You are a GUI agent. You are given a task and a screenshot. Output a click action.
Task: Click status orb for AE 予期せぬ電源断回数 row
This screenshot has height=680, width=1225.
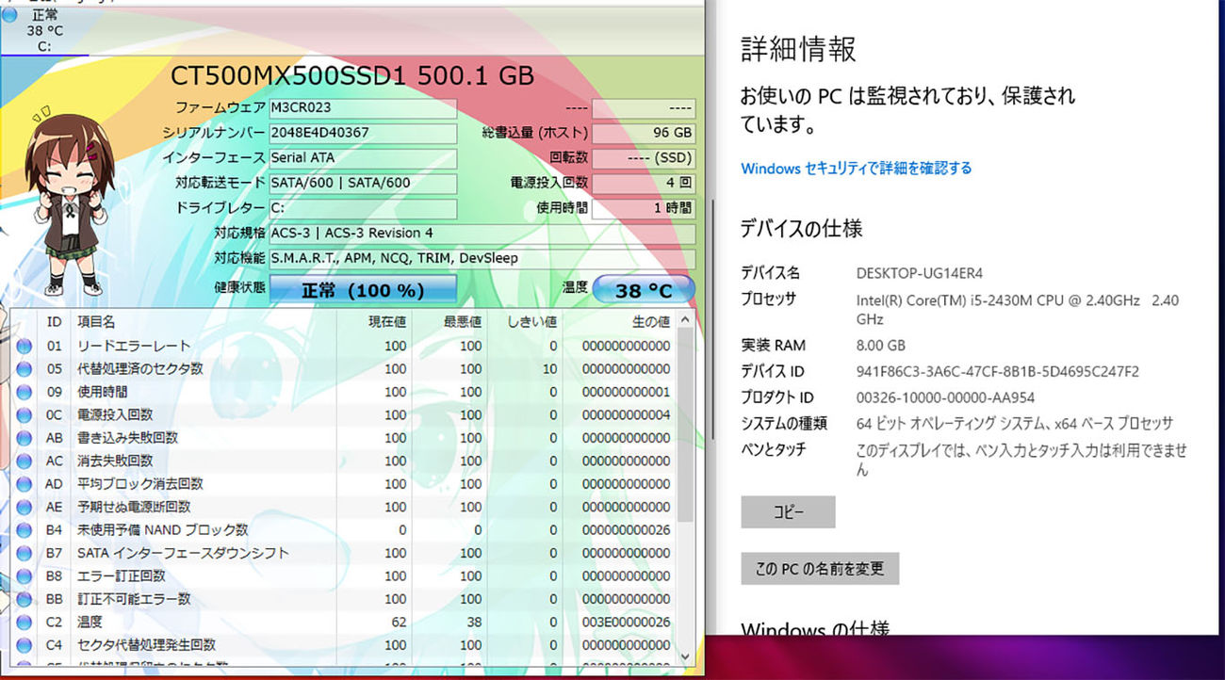[24, 507]
